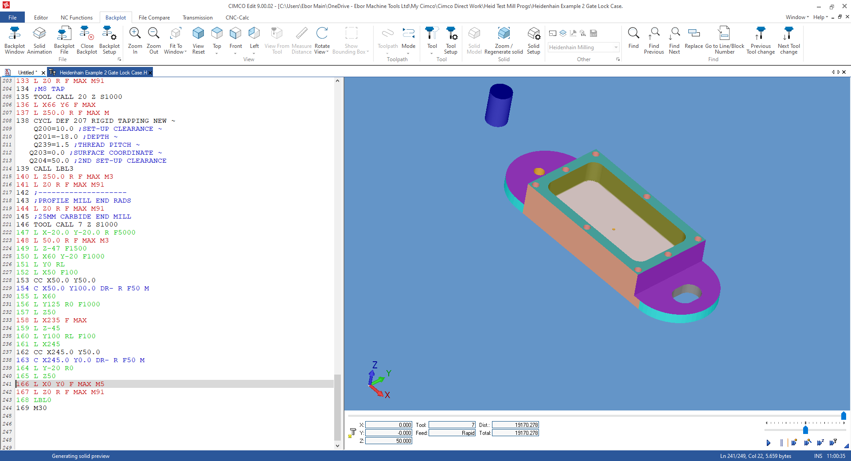Open the Other group dialog launcher

point(618,59)
